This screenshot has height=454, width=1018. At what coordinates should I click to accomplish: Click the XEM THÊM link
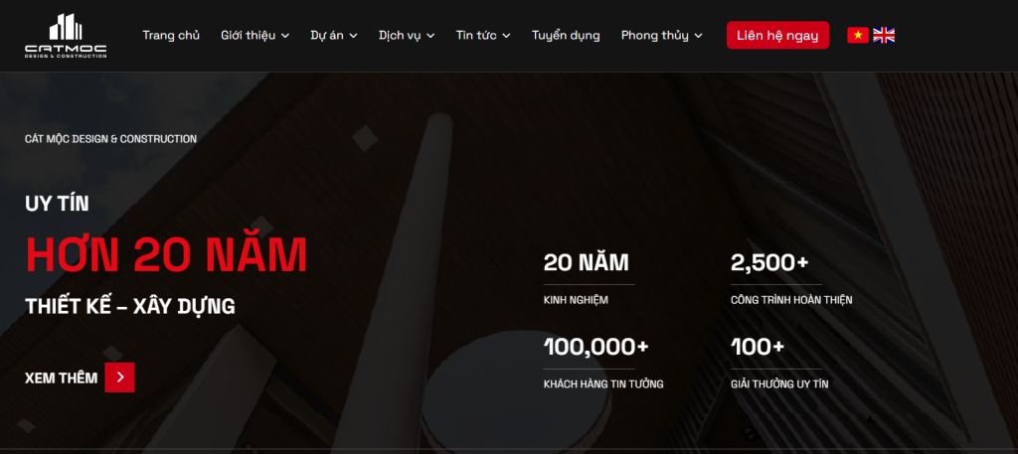coord(61,378)
